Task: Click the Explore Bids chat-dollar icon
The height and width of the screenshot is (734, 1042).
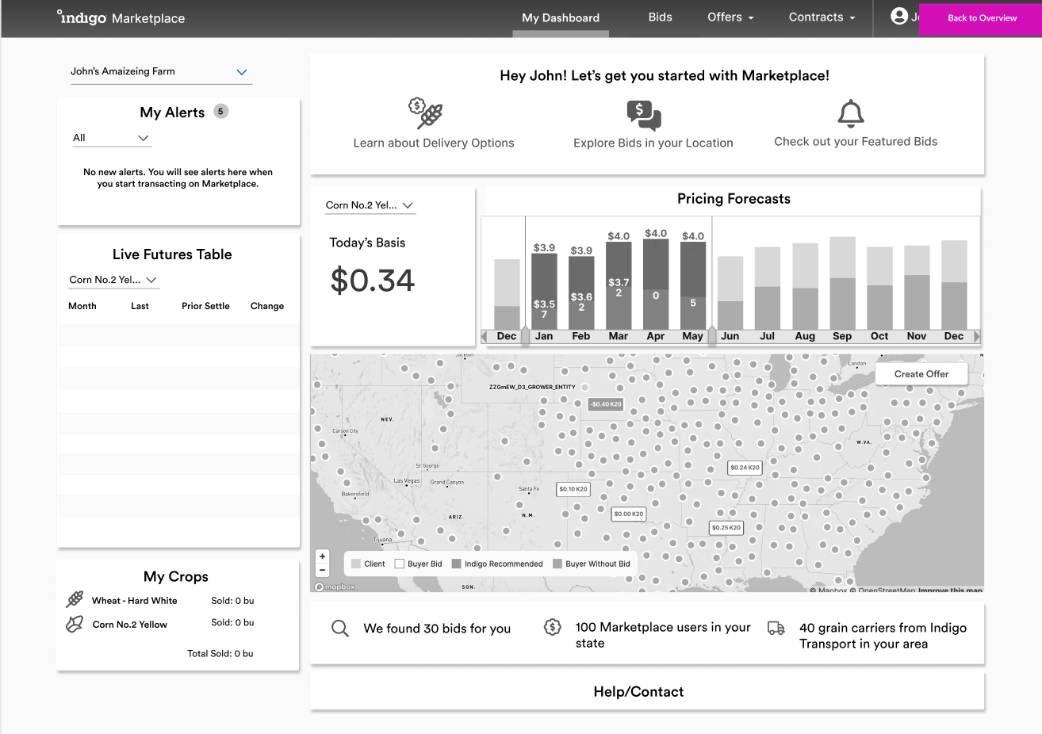Action: point(644,115)
